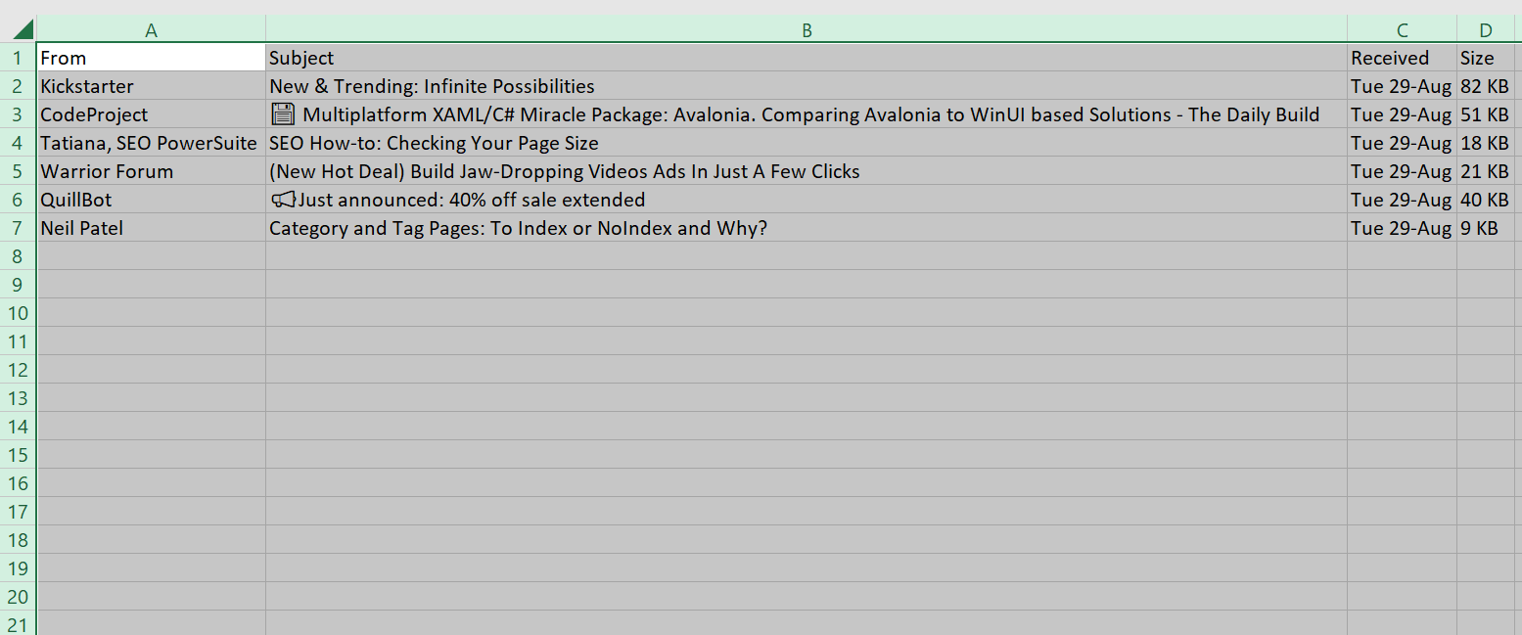Select the 82 KB size cell
The image size is (1522, 635).
[1486, 86]
